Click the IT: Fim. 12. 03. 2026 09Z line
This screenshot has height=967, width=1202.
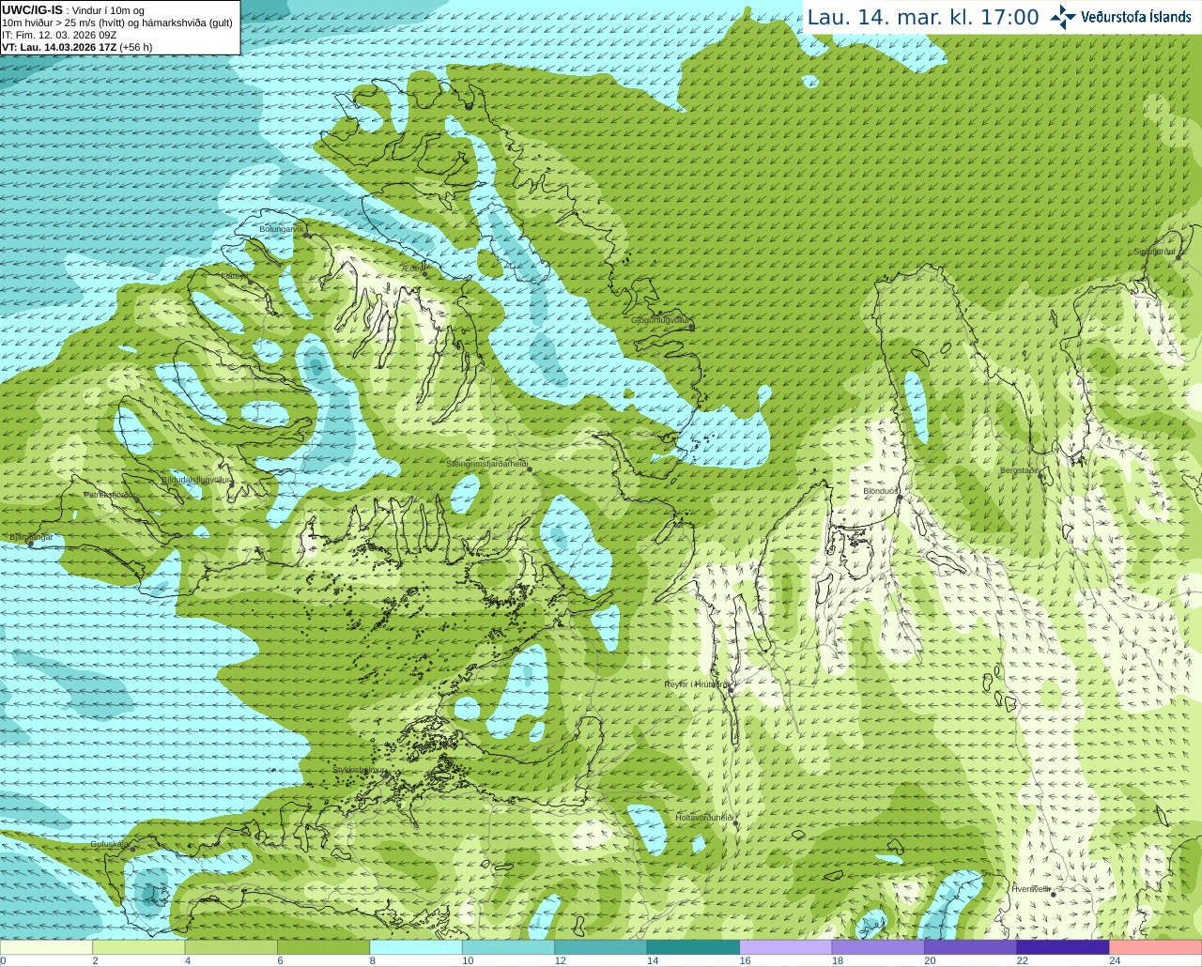(x=59, y=35)
